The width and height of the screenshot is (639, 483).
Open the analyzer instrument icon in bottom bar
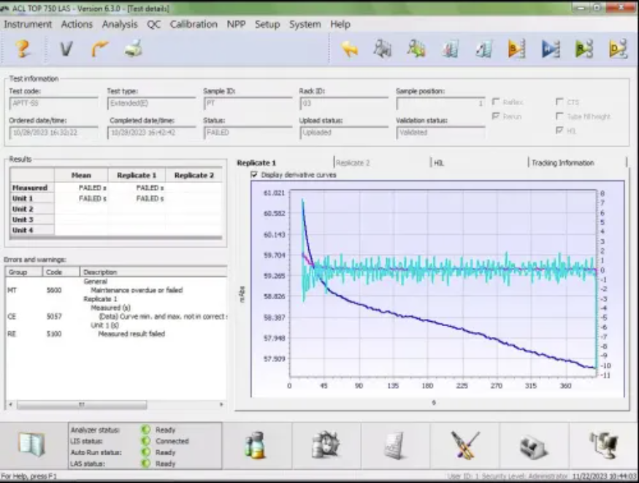(x=533, y=447)
